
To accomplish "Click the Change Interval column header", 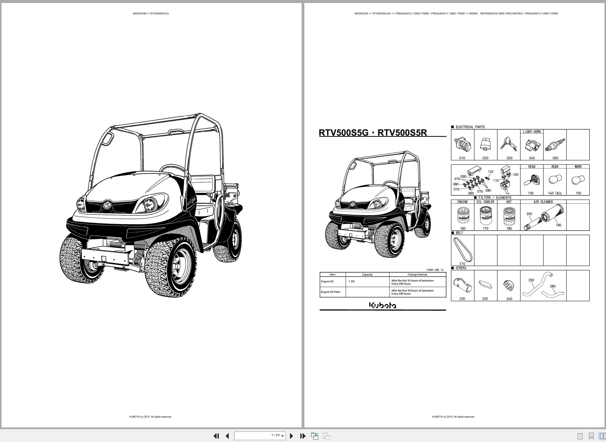I will [417, 274].
